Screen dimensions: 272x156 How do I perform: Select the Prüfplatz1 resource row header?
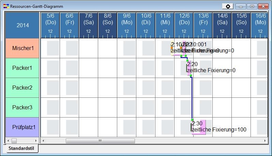pyautogui.click(x=22, y=127)
